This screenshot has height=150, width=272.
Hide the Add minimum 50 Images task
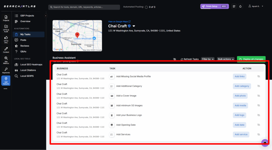click(x=258, y=105)
